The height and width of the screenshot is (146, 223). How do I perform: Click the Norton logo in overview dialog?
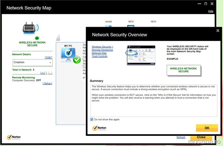click(99, 128)
